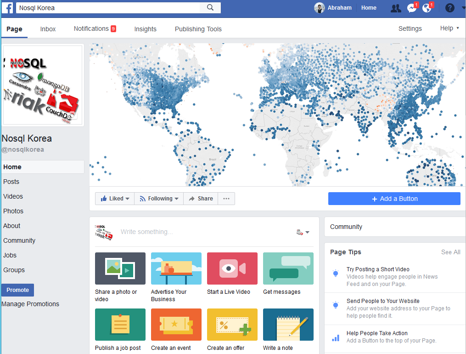Click the page avatar in the post composer
The height and width of the screenshot is (354, 466).
click(104, 232)
